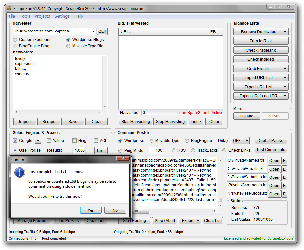Click Start Harvesting
The height and width of the screenshot is (250, 304).
(x=135, y=121)
